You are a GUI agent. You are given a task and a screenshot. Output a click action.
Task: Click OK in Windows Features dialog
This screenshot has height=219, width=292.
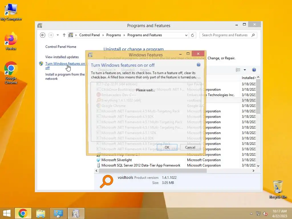(x=167, y=147)
